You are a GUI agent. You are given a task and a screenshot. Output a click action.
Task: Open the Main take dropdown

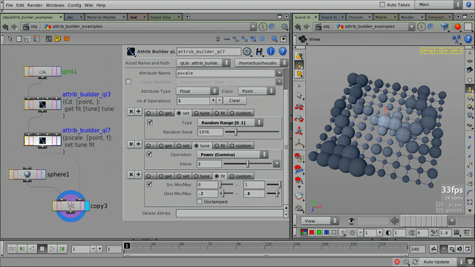click(439, 4)
